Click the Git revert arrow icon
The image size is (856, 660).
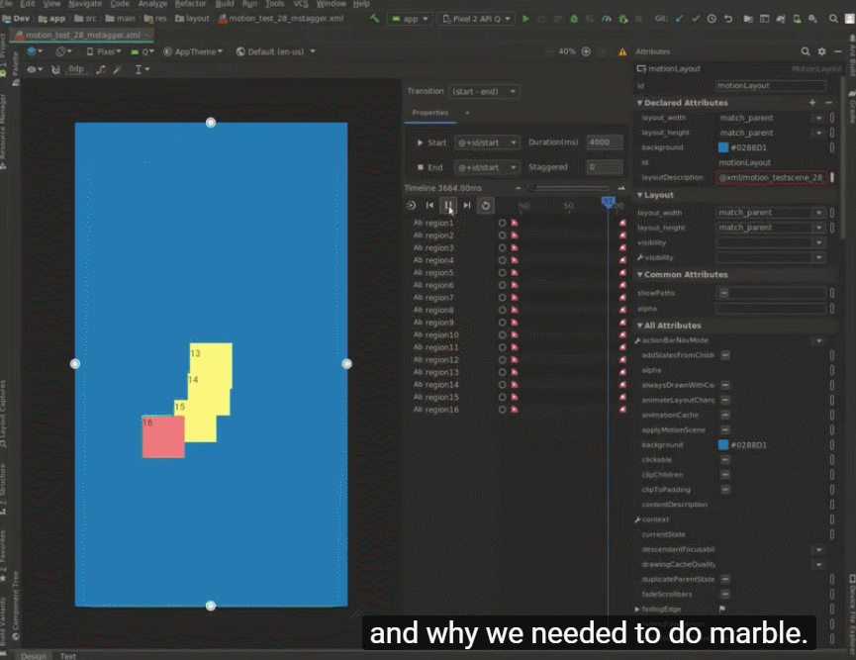(x=728, y=19)
